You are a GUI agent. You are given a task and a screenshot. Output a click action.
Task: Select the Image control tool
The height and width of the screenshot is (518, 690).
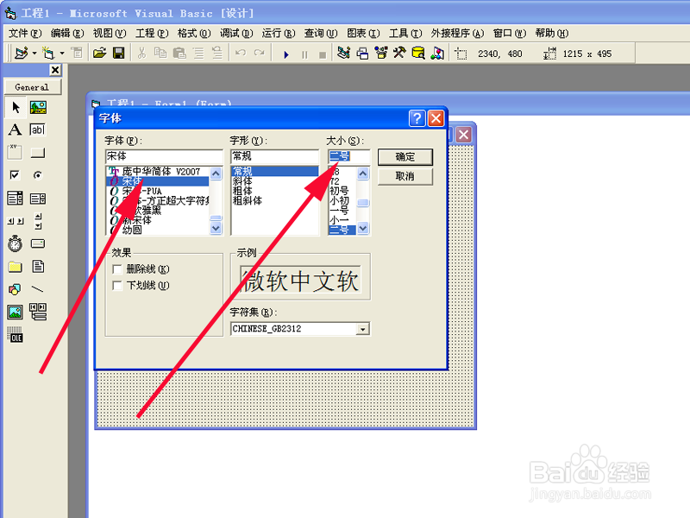click(x=15, y=313)
